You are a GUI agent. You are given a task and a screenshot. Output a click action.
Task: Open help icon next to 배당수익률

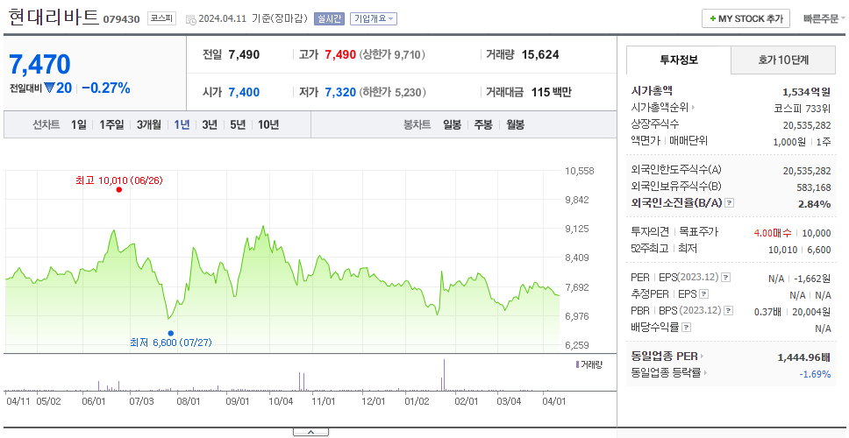(x=686, y=327)
